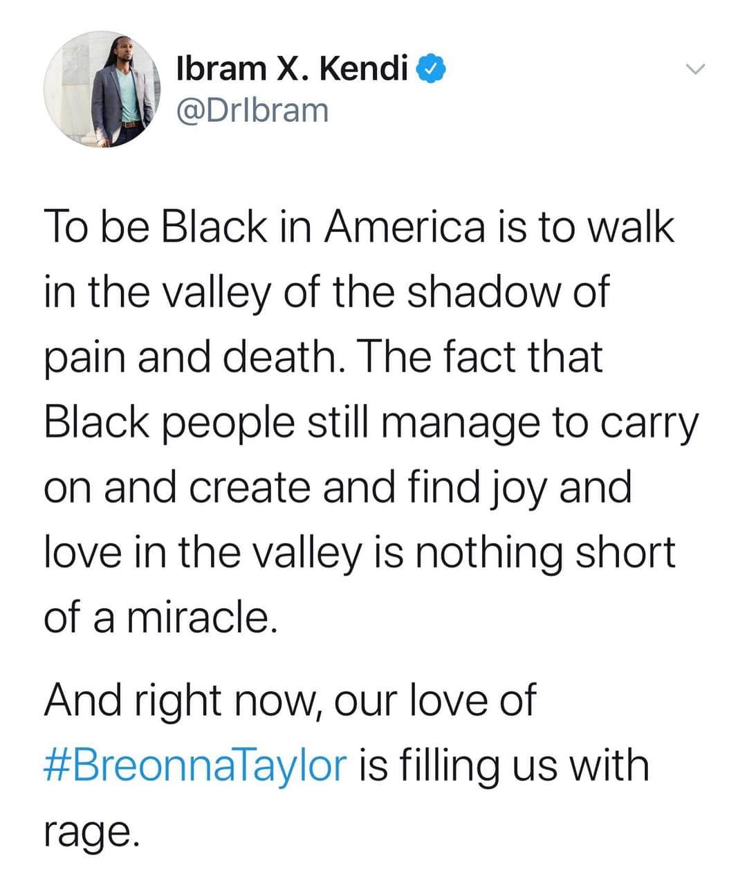The width and height of the screenshot is (747, 881).
Task: Click the line "And right now, our love of"
Action: (x=290, y=700)
